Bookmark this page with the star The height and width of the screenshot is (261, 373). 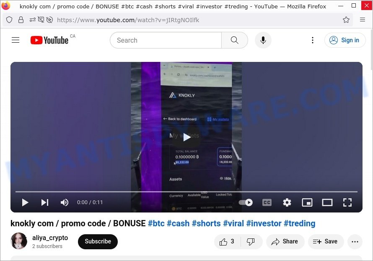pyautogui.click(x=346, y=20)
